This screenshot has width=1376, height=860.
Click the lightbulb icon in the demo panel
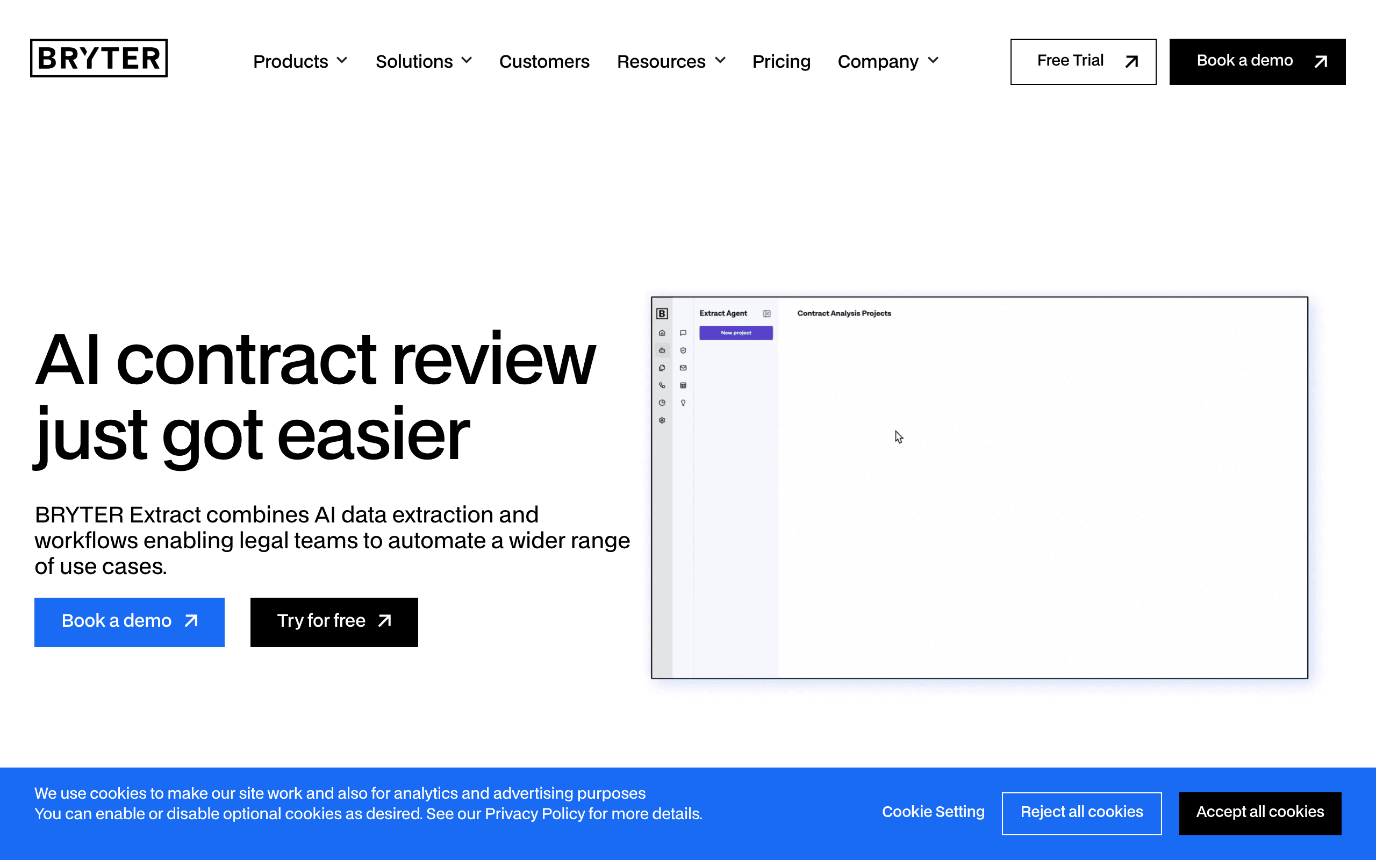coord(683,403)
